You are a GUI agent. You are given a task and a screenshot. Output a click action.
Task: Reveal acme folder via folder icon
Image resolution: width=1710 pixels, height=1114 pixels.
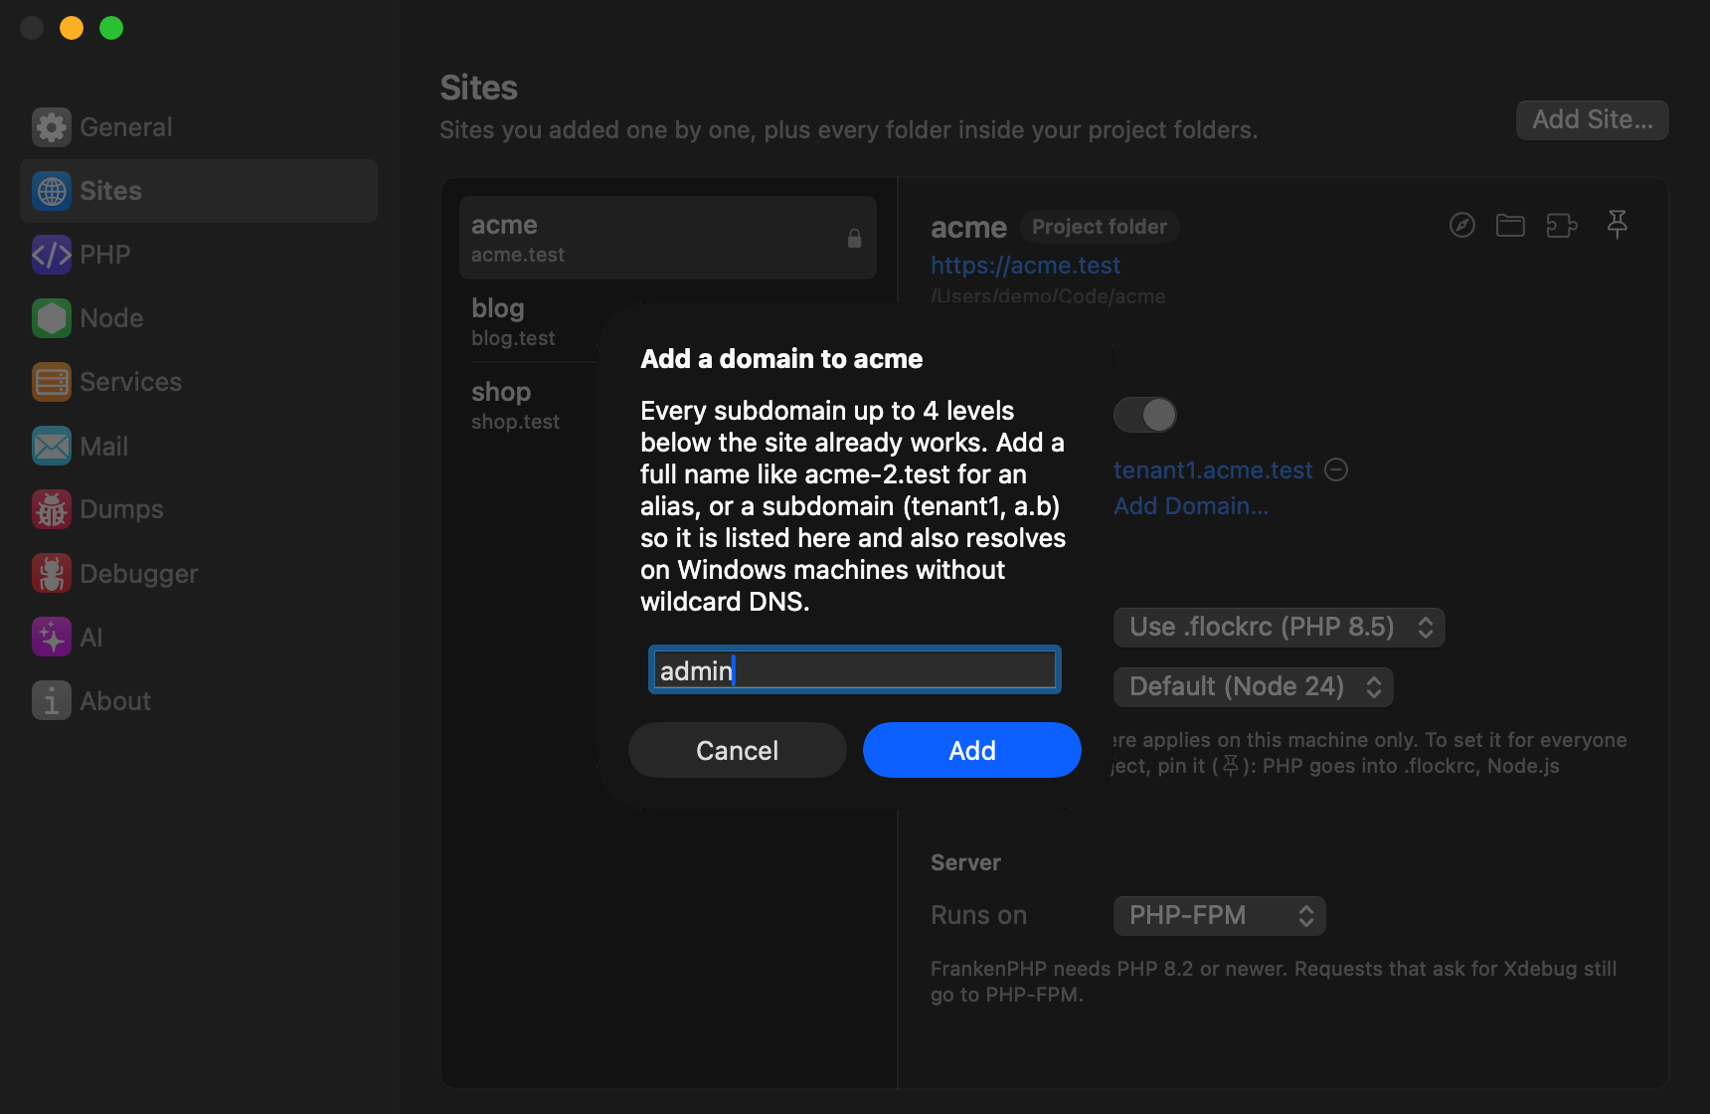(x=1510, y=226)
